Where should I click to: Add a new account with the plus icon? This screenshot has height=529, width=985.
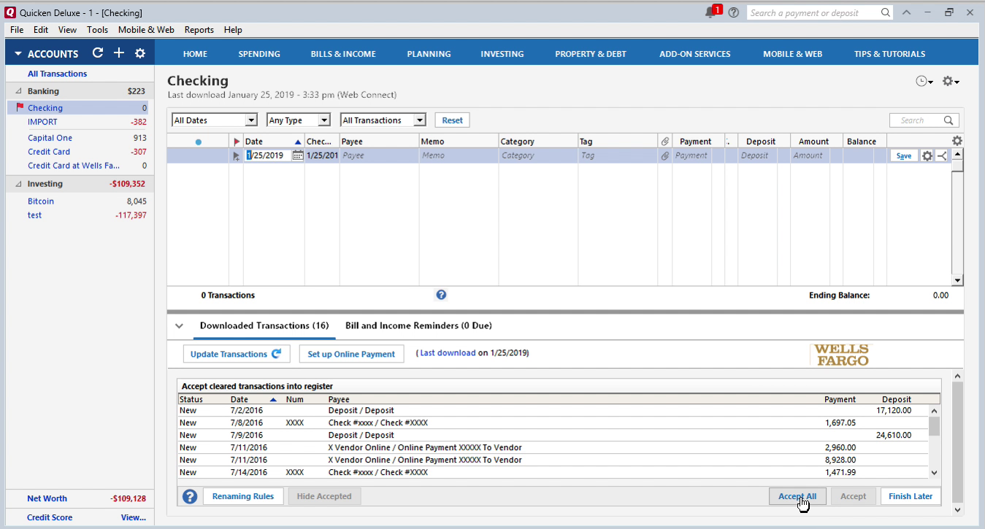click(x=119, y=53)
